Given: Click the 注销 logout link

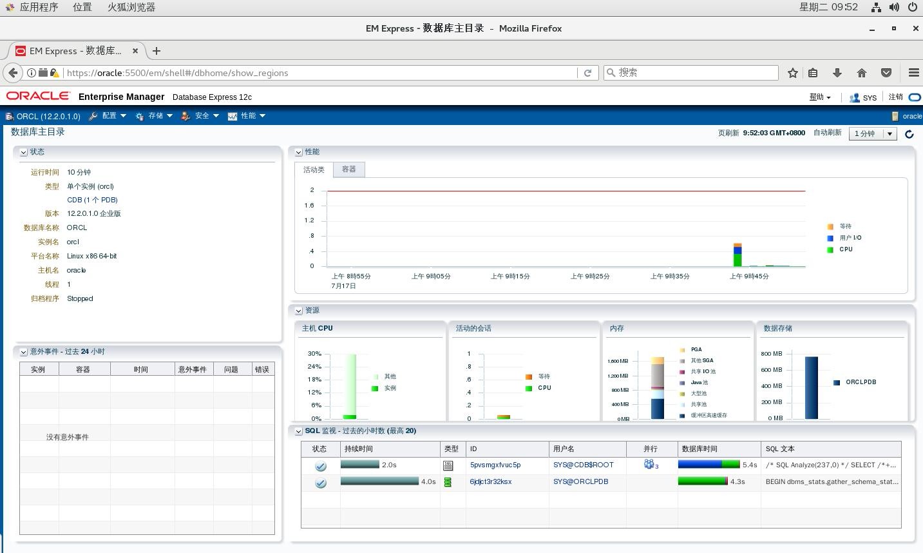Looking at the screenshot, I should [x=896, y=97].
